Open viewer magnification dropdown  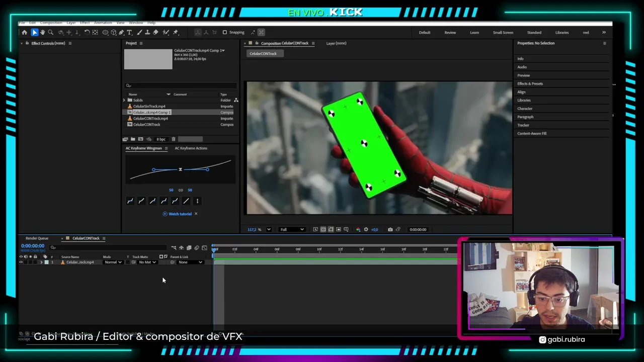[269, 230]
